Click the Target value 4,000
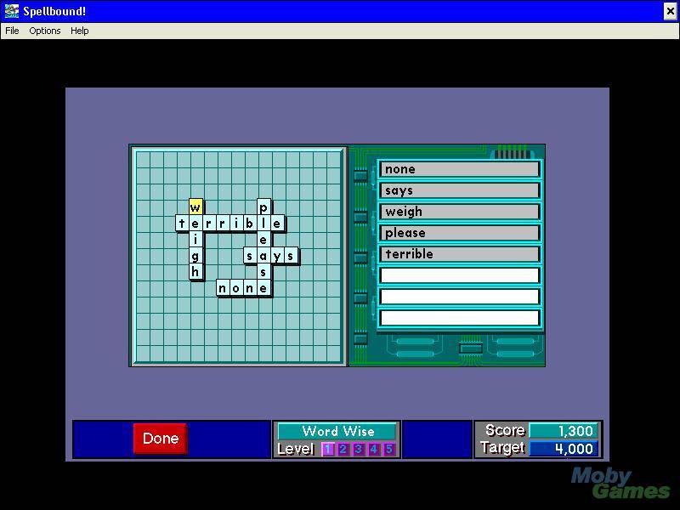The height and width of the screenshot is (510, 680). tap(563, 449)
